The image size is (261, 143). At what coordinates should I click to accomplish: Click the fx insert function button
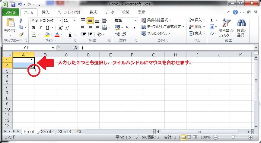76,48
